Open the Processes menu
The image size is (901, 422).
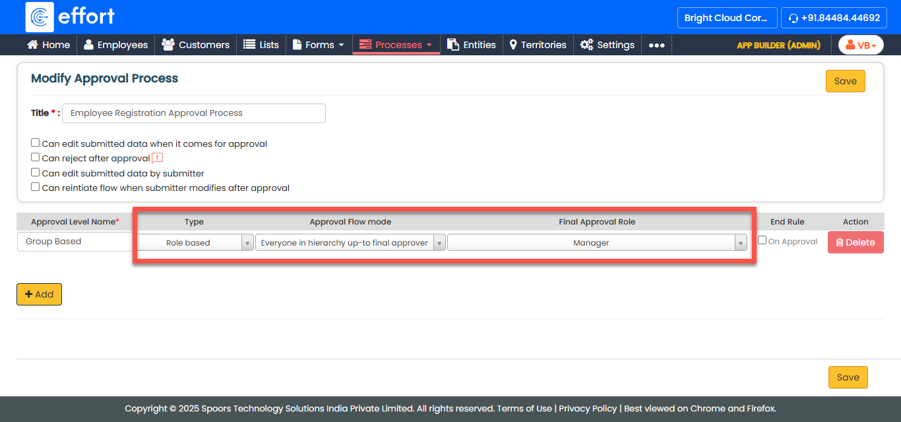pyautogui.click(x=396, y=45)
